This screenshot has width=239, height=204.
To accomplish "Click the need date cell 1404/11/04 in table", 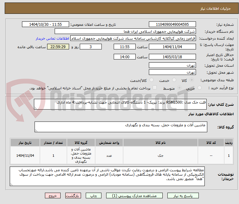I will pos(25,156).
